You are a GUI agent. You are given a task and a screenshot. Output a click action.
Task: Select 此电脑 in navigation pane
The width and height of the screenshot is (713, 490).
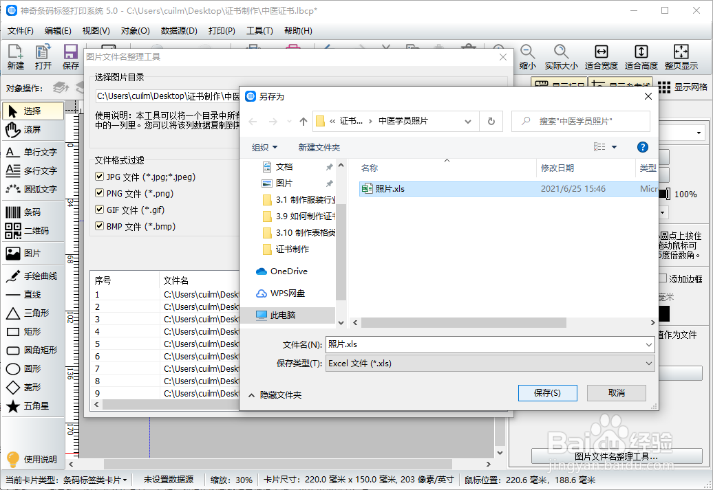tap(288, 315)
